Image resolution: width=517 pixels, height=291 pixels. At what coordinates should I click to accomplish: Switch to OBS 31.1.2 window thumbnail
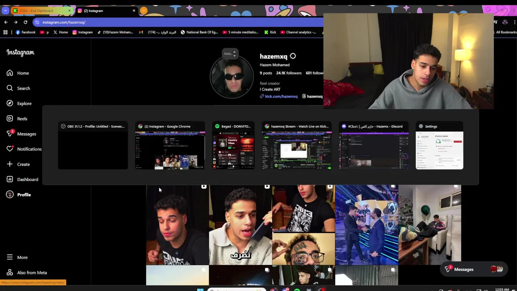click(x=93, y=145)
